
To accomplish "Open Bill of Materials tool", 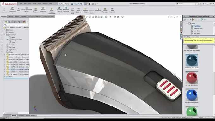I will 78,10.
